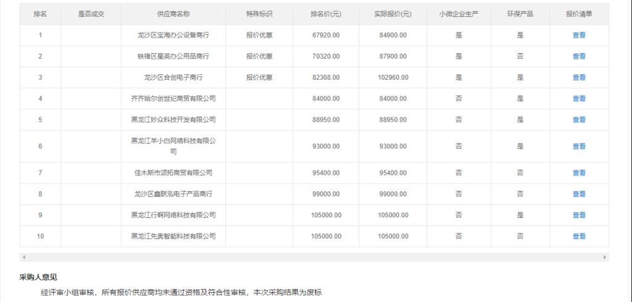Viewport: 632px width, 302px height.
Task: Click 查看 for 黑龙江先庚智能科技有限公司
Action: 579,236
